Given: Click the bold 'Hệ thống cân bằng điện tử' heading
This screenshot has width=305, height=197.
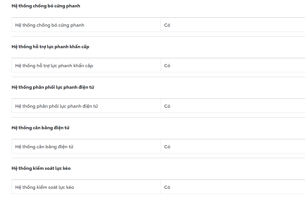Looking at the screenshot, I should tap(40, 128).
